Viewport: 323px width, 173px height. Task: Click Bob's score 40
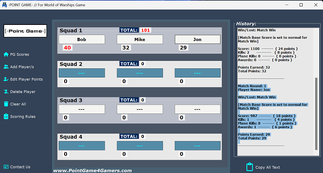67,48
